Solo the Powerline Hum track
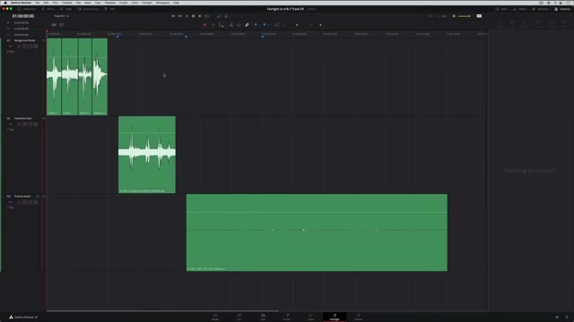The width and height of the screenshot is (574, 322). 30,124
